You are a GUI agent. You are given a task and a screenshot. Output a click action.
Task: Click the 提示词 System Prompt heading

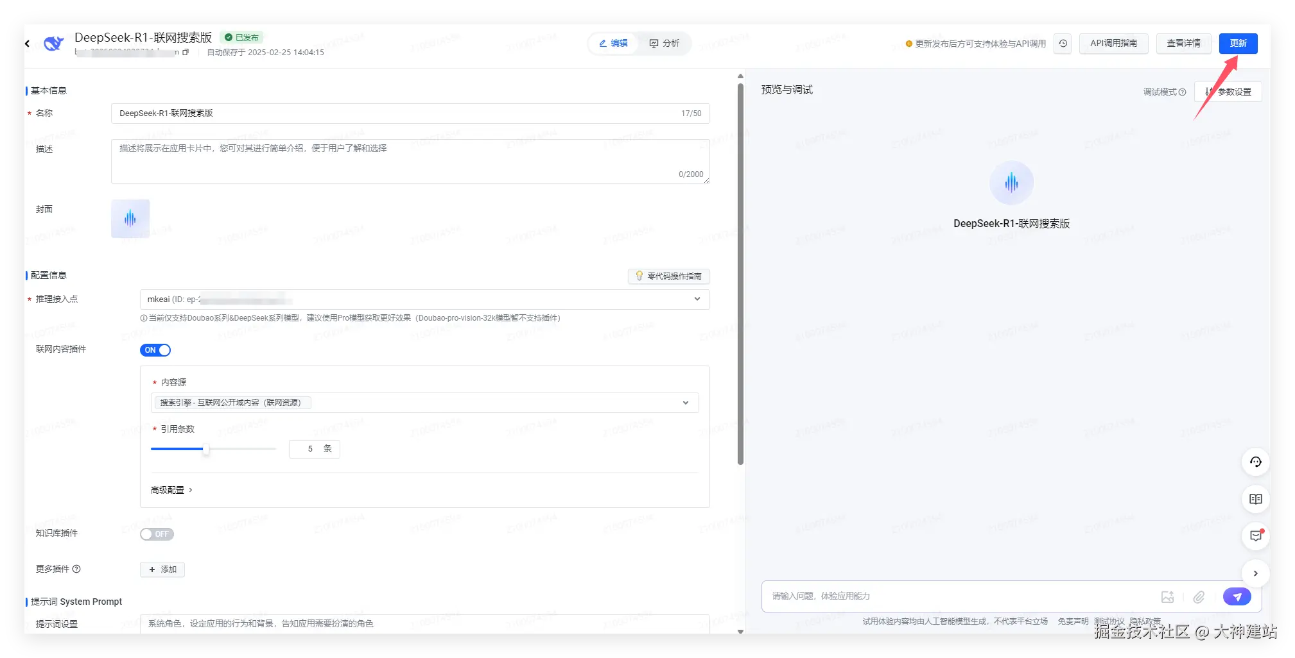(76, 602)
